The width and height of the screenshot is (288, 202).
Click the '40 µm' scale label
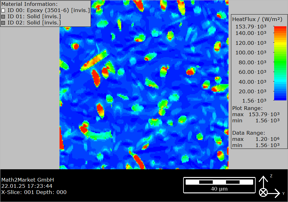coord(219,189)
